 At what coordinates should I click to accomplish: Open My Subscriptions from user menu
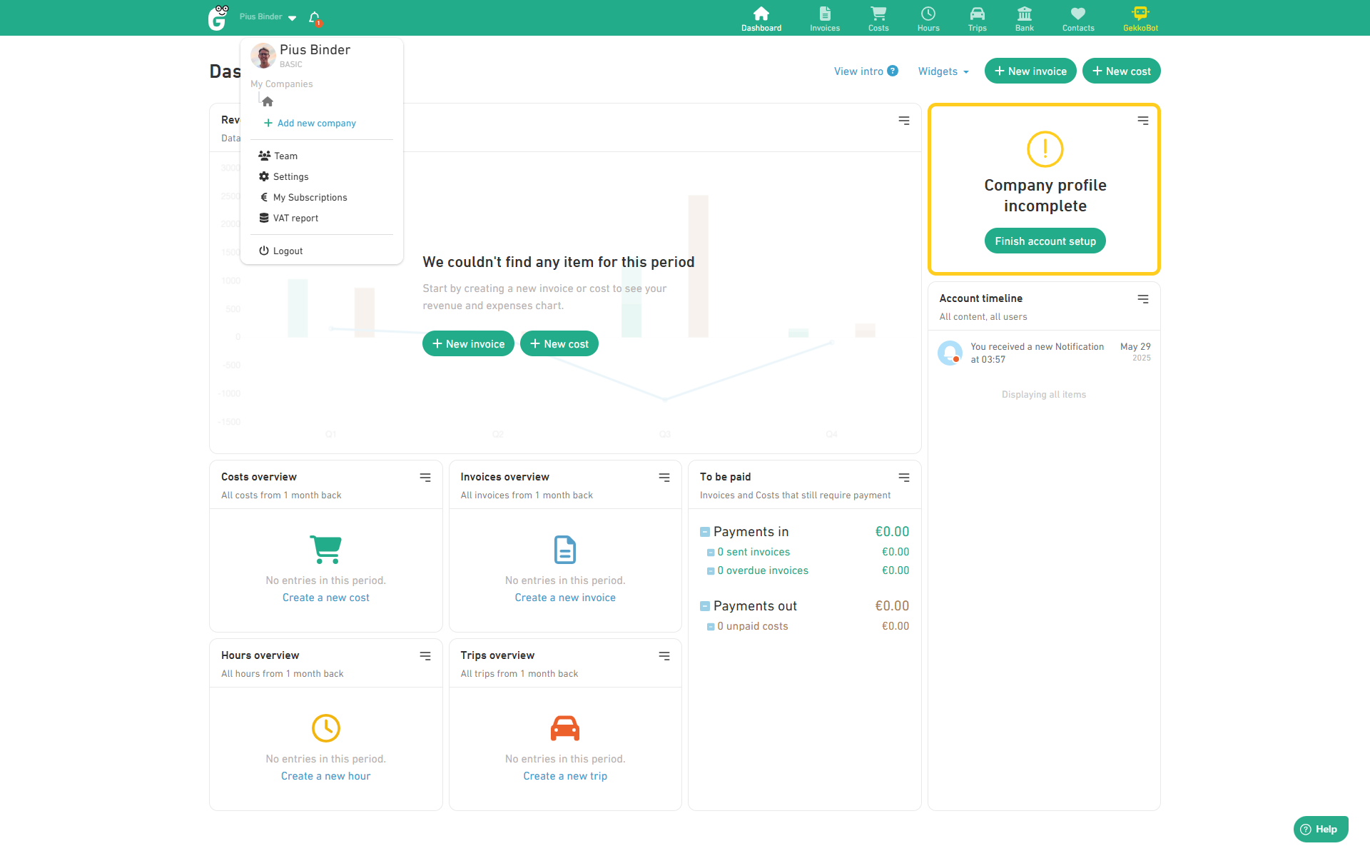[310, 198]
